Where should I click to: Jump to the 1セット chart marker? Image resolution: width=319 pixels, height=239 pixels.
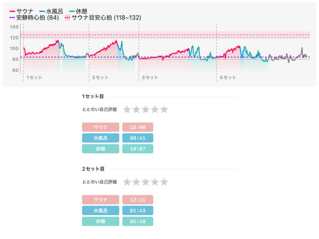click(x=34, y=77)
